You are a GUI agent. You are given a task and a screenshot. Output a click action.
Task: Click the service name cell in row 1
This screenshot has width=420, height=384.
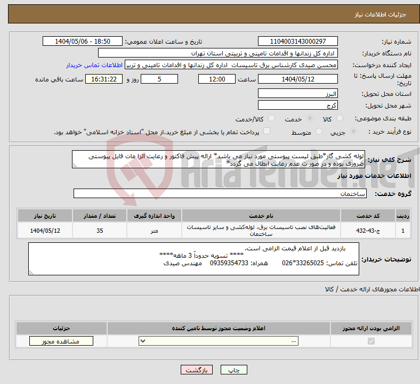pyautogui.click(x=261, y=231)
